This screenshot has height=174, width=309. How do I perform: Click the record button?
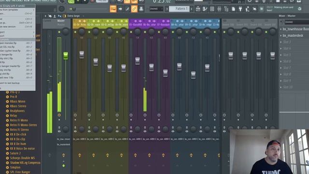click(x=92, y=1)
